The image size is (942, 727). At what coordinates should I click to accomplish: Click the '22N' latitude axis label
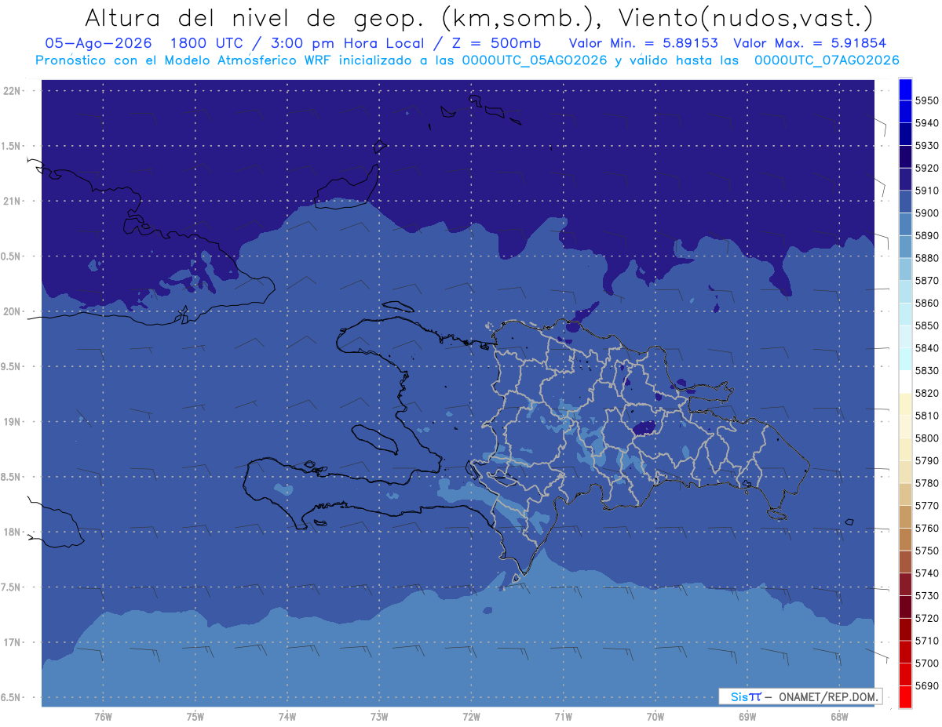click(x=12, y=91)
